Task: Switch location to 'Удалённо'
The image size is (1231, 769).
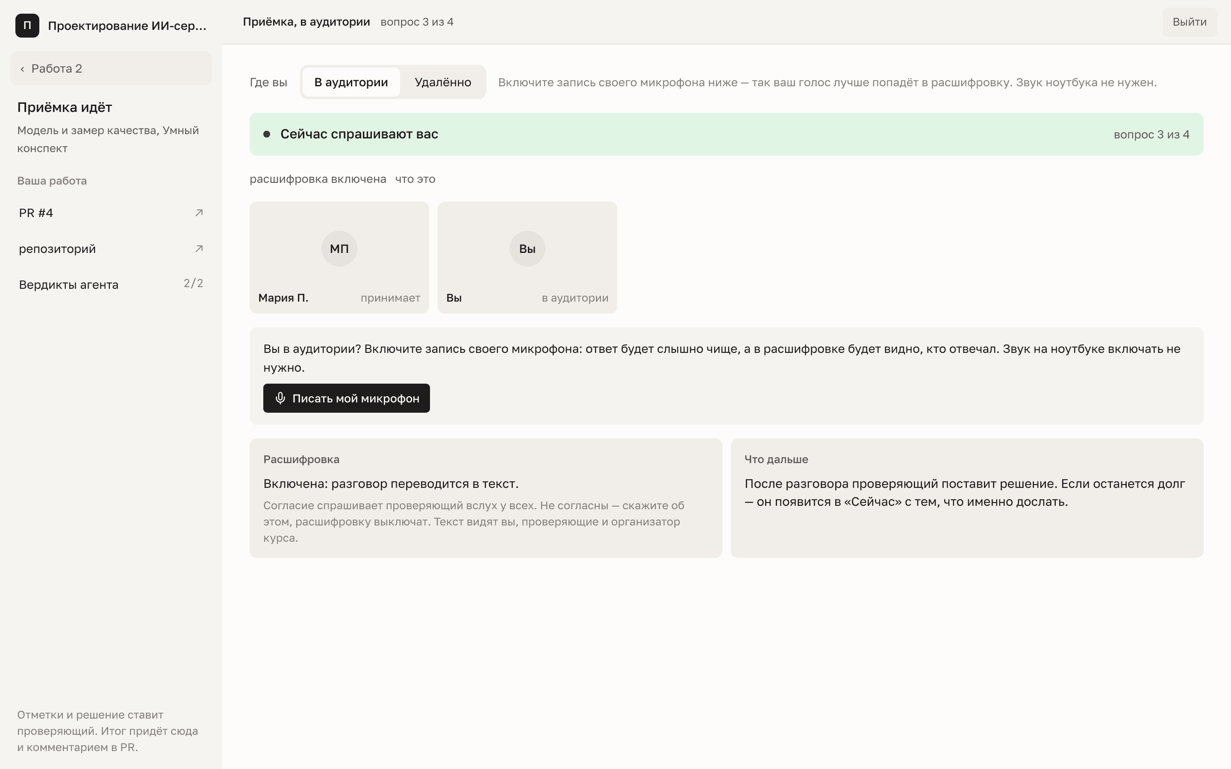Action: [x=442, y=82]
